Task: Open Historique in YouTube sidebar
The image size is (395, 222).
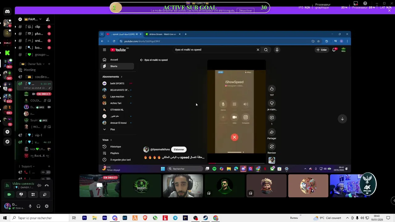Action: pos(117,147)
